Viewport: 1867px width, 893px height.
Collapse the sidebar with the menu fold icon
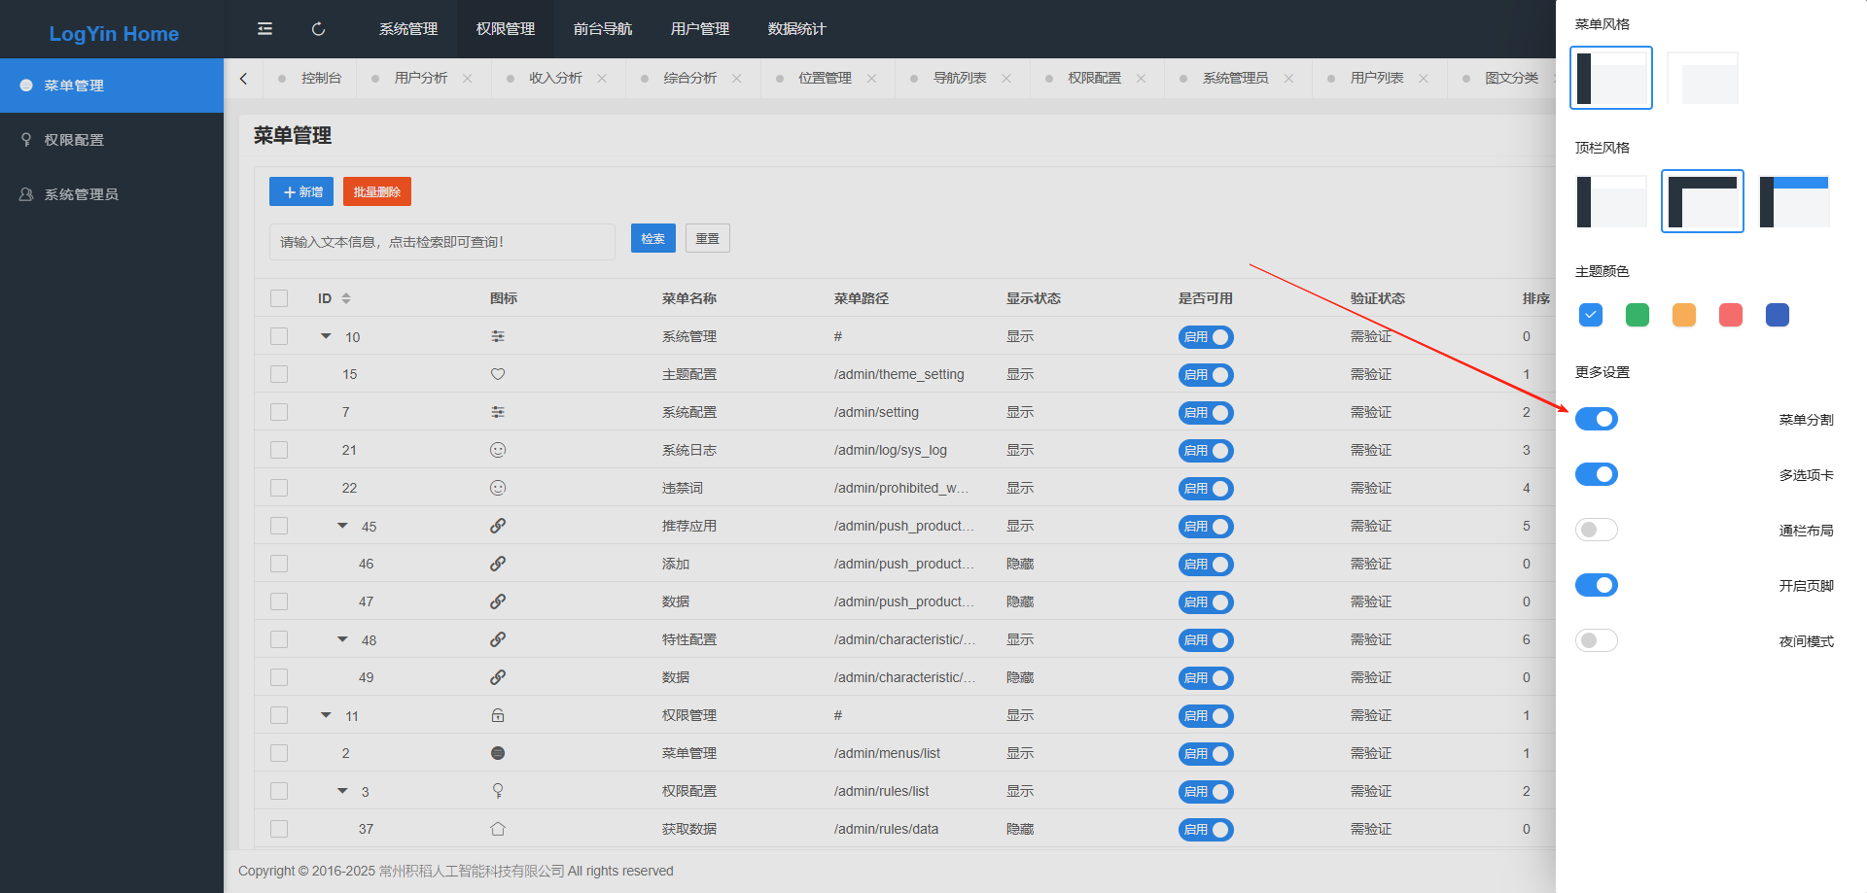264,29
